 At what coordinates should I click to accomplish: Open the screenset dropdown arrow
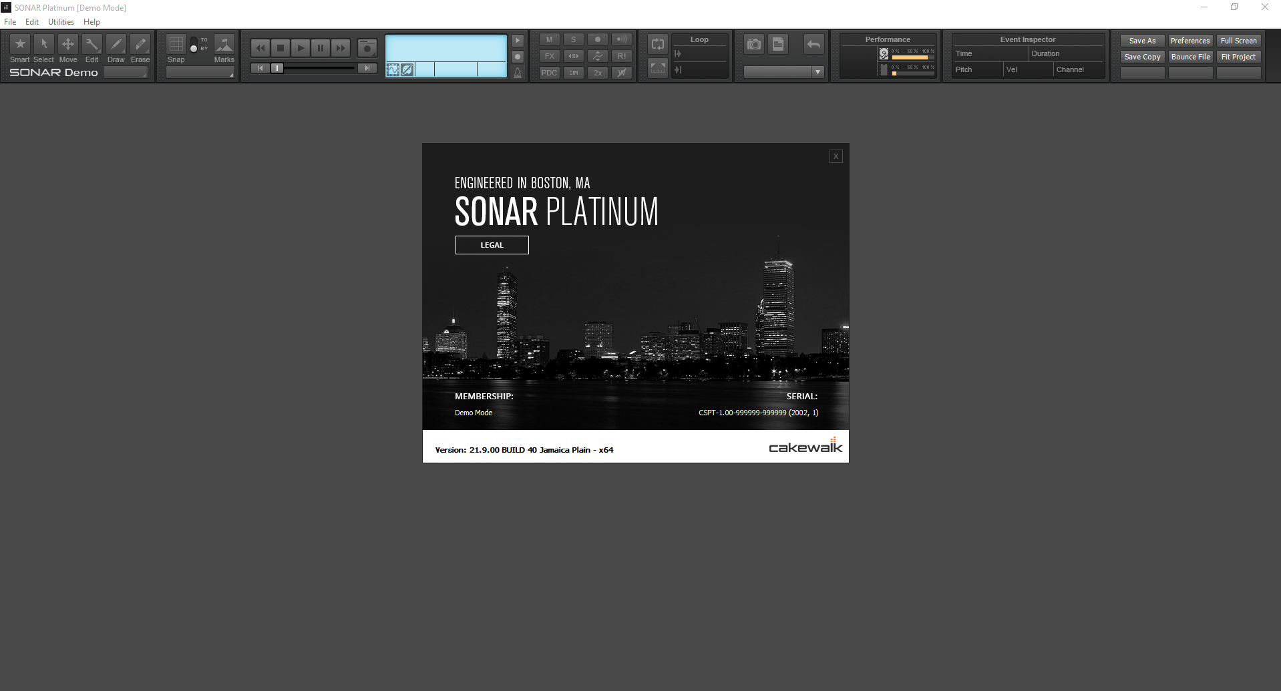tap(817, 72)
